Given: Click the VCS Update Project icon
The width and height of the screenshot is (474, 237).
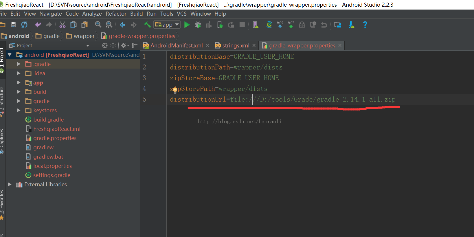Looking at the screenshot, I should point(280,25).
